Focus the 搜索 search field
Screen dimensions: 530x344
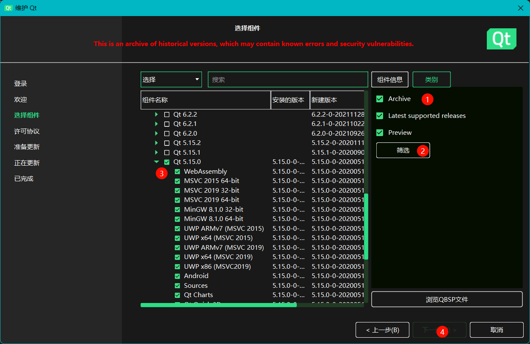click(x=288, y=79)
